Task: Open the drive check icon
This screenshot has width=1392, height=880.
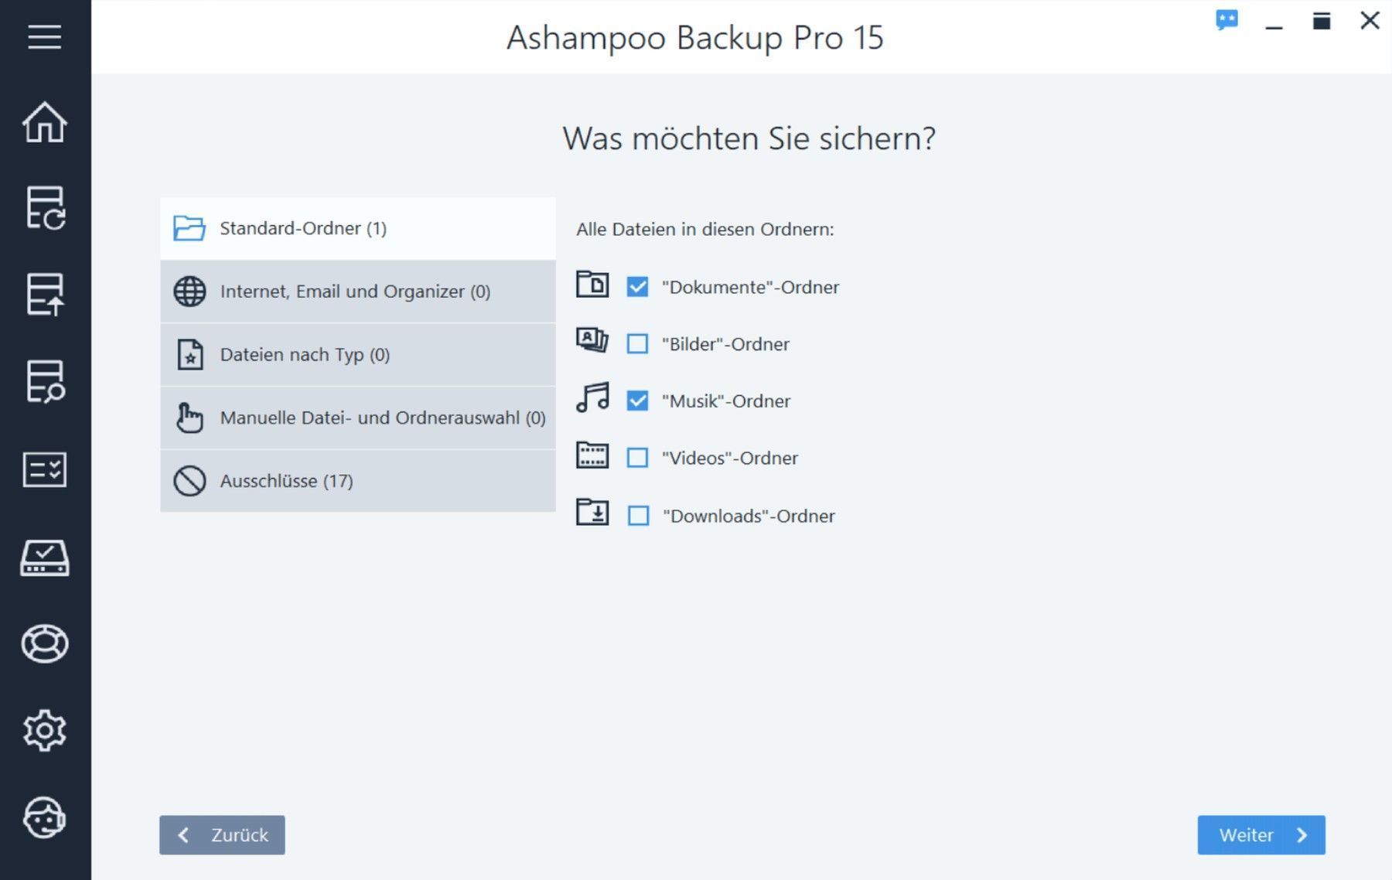Action: [45, 558]
